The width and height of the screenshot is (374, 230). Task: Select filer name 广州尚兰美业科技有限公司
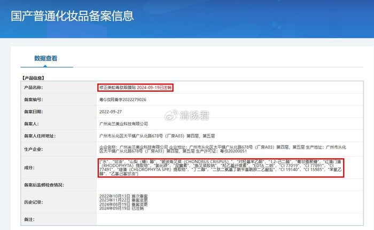[x=123, y=124]
